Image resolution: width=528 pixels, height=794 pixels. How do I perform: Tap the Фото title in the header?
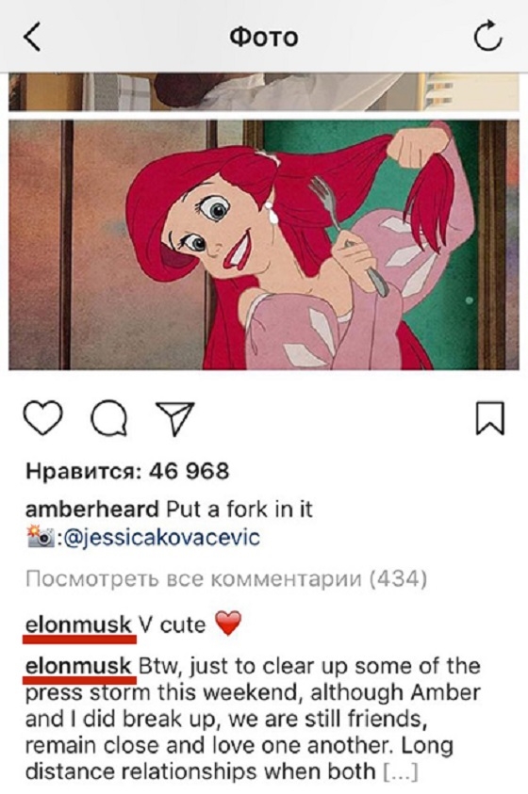pos(263,37)
